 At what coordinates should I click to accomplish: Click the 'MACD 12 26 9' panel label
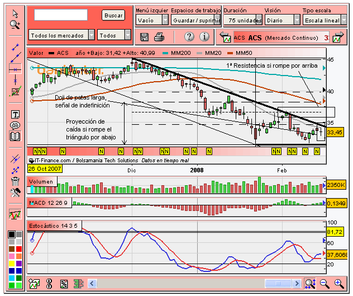49,203
